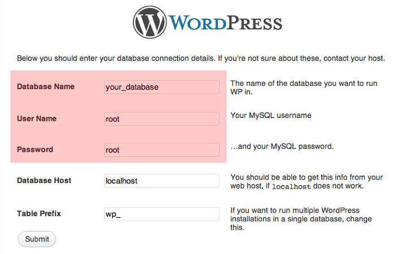Select the Password text box

pyautogui.click(x=162, y=150)
